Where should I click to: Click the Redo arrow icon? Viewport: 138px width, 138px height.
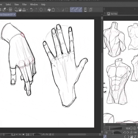click(36, 10)
